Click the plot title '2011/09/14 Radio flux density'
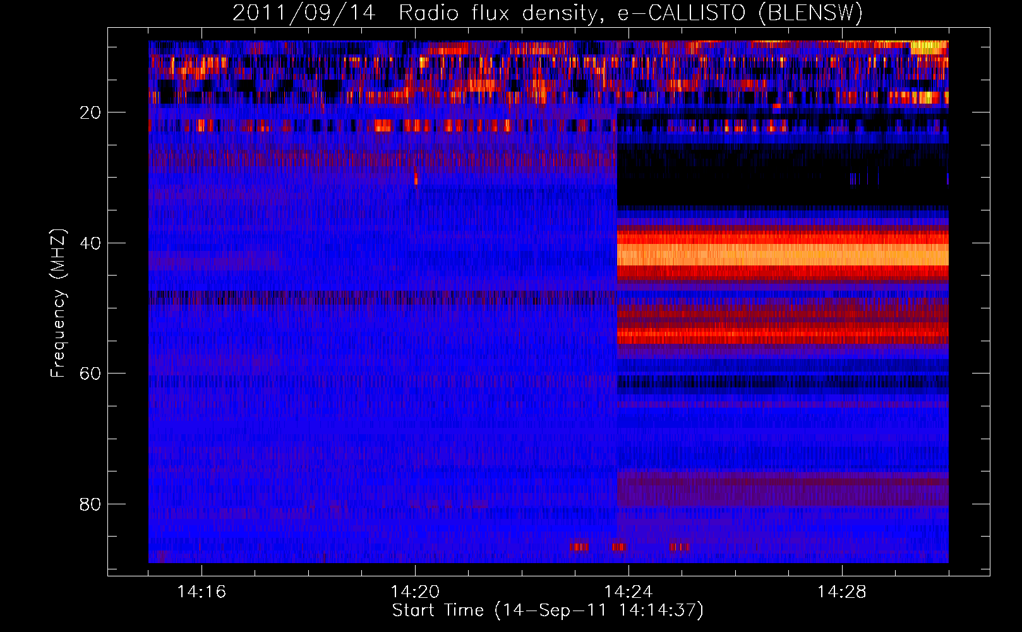Image resolution: width=1022 pixels, height=632 pixels. 416,13
